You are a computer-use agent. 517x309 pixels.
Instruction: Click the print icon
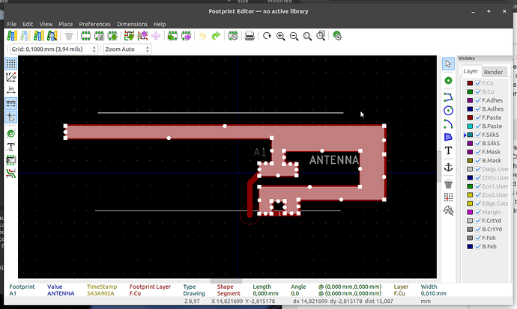(250, 36)
